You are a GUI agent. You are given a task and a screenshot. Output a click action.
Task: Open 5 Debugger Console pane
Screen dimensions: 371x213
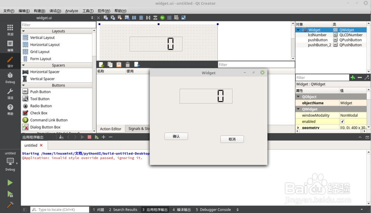click(x=213, y=210)
